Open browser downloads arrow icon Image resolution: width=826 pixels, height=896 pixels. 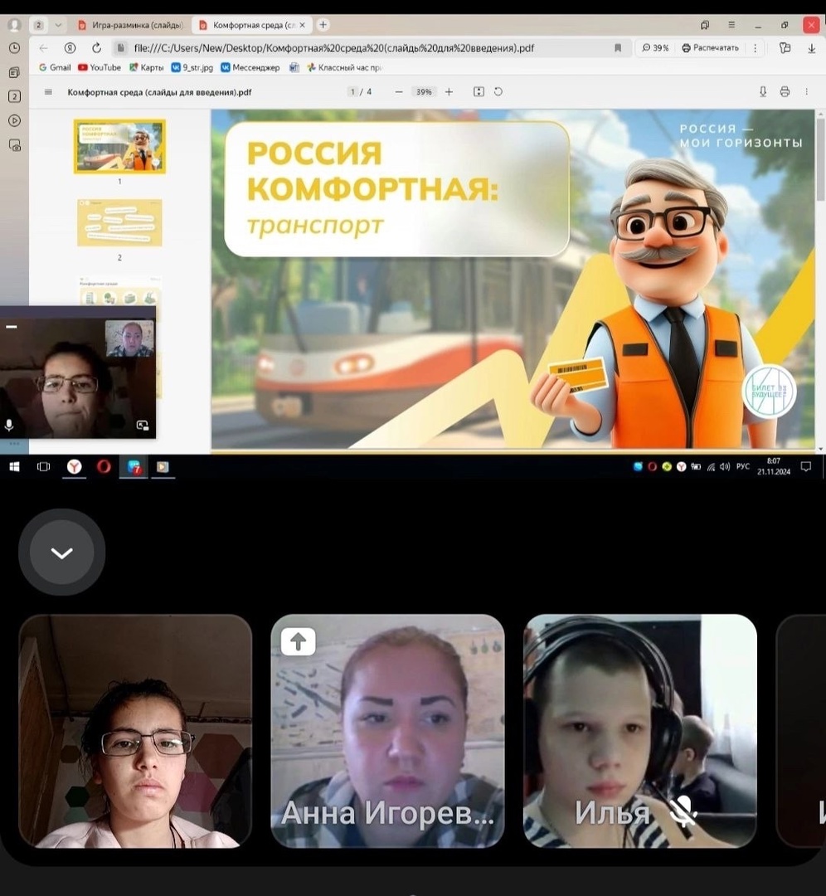811,49
